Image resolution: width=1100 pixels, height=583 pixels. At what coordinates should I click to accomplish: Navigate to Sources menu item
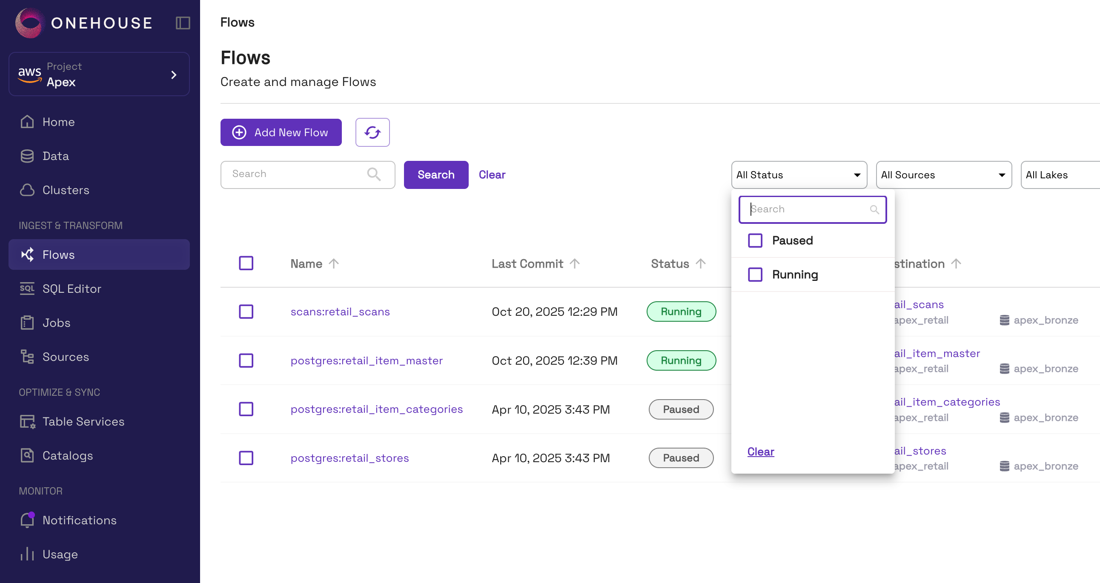tap(66, 357)
